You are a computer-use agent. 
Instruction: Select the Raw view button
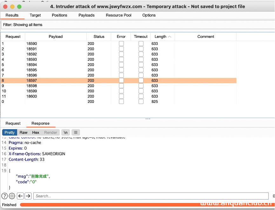pyautogui.click(x=23, y=132)
